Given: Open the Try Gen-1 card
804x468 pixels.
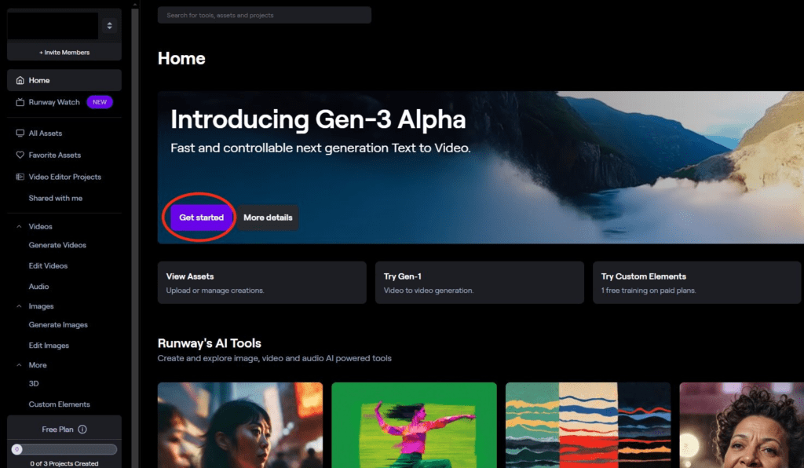Looking at the screenshot, I should pyautogui.click(x=480, y=283).
